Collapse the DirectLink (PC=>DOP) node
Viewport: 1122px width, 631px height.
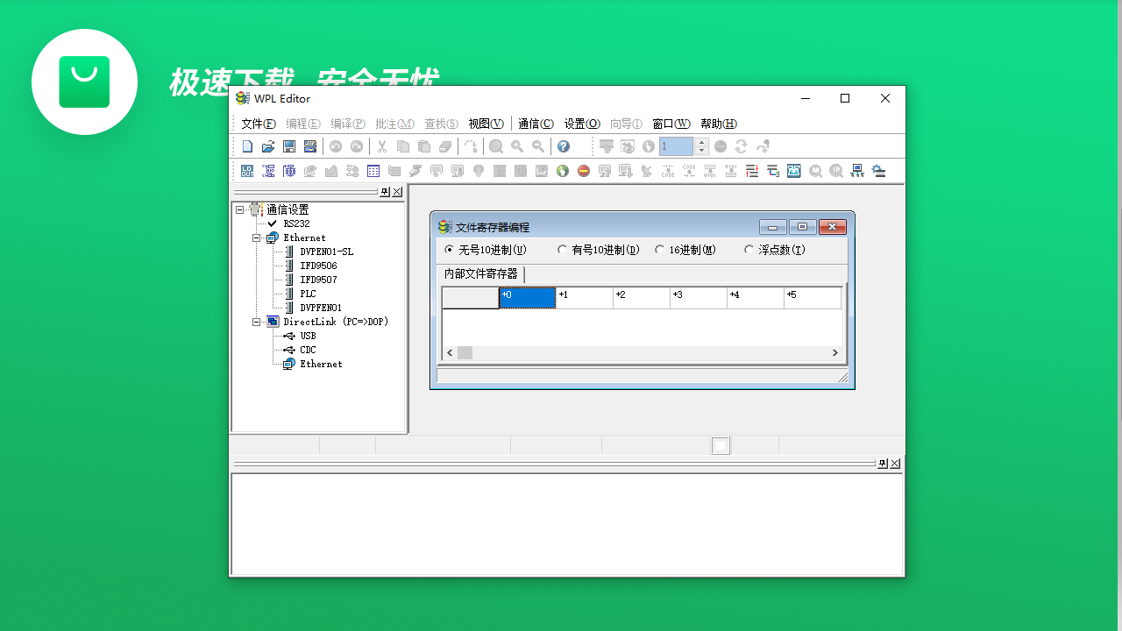click(x=257, y=322)
